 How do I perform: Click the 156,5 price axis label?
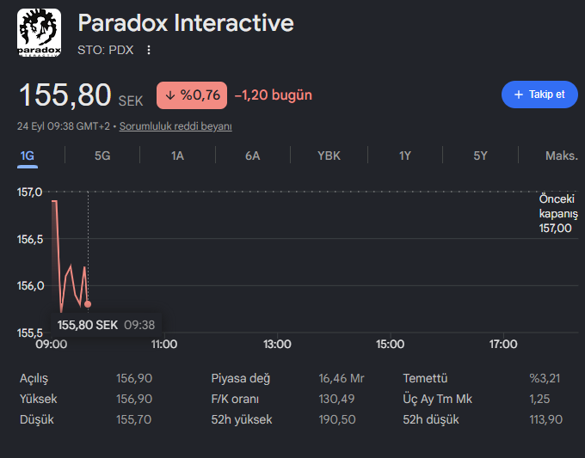(30, 239)
